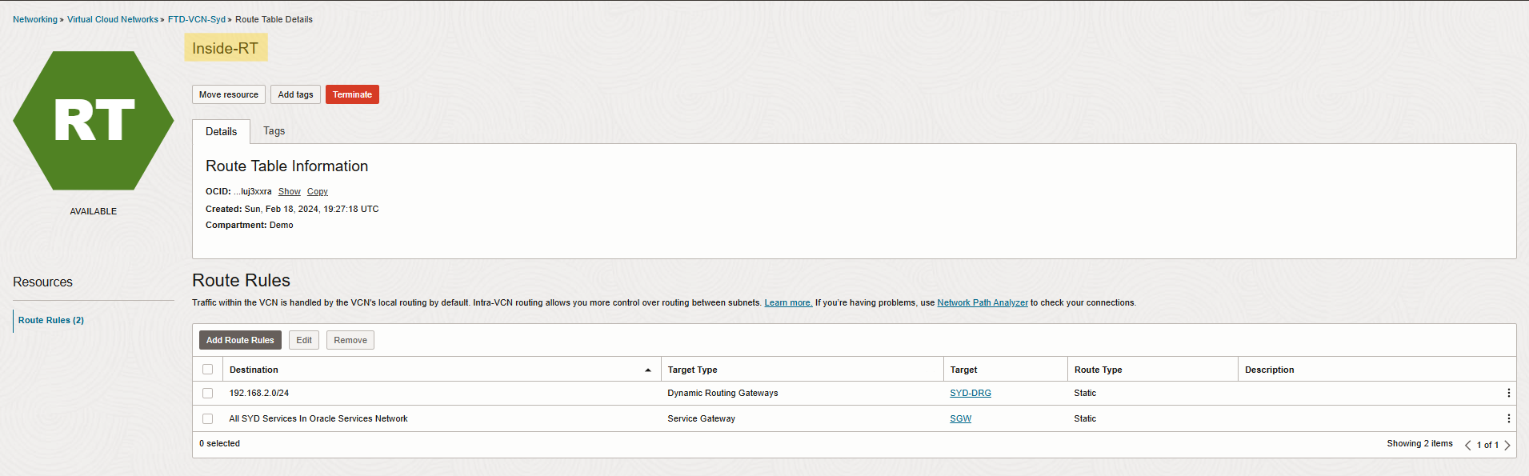Click the Remove button
1529x476 pixels.
[350, 340]
